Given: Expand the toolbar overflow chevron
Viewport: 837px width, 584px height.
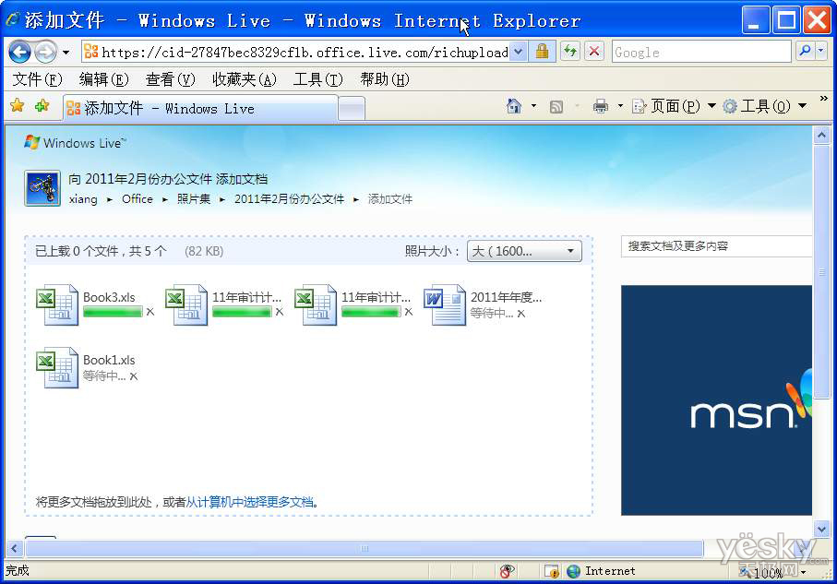Looking at the screenshot, I should click(x=824, y=98).
